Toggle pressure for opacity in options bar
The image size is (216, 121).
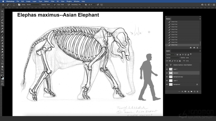(x=55, y=5)
